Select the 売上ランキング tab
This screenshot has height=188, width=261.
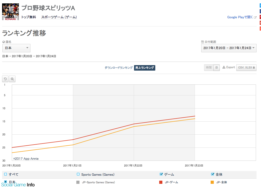coord(145,68)
